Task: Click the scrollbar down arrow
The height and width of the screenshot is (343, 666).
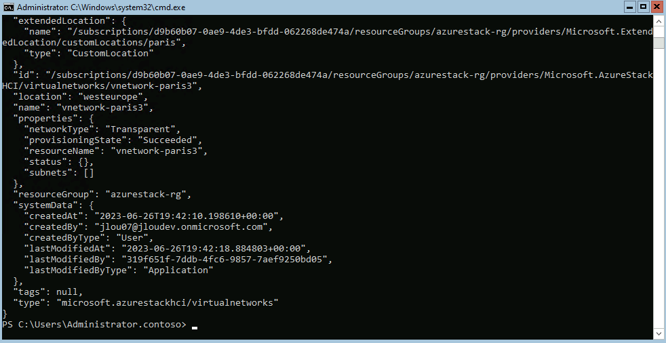Action: [658, 334]
